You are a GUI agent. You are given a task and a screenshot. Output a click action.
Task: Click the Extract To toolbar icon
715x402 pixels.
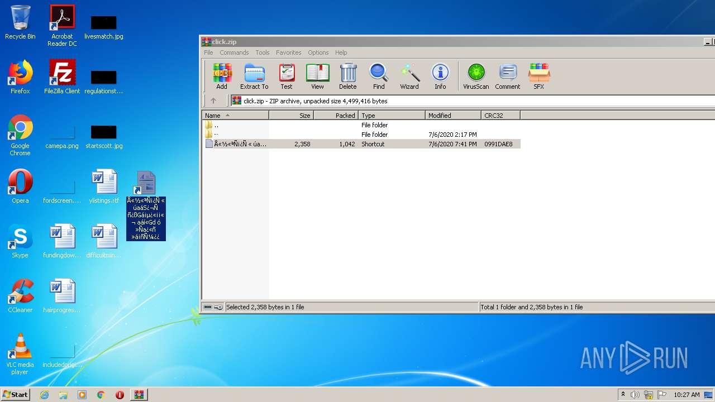tap(254, 76)
